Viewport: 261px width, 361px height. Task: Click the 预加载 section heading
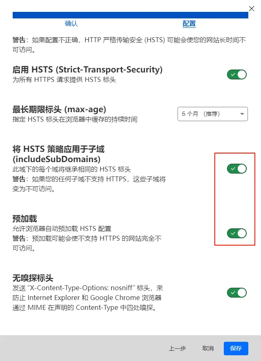point(25,219)
